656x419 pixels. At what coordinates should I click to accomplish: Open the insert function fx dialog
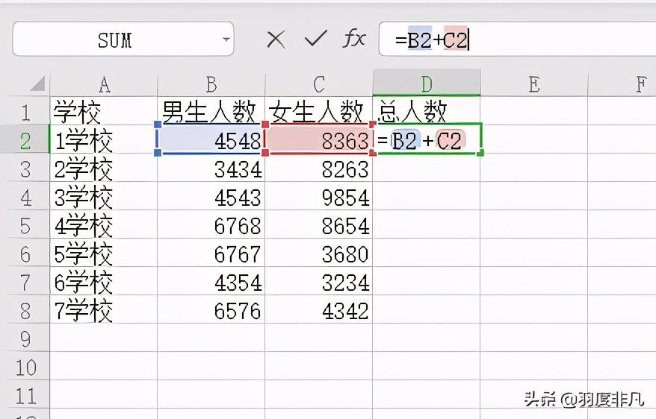(x=354, y=39)
